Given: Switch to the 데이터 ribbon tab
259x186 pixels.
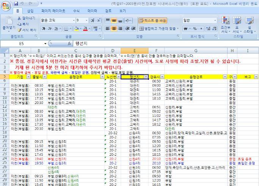Looking at the screenshot, I should coord(92,11).
